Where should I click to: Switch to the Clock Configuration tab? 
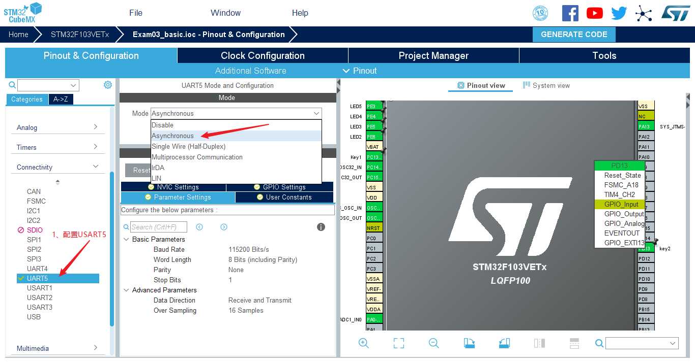[x=263, y=56]
